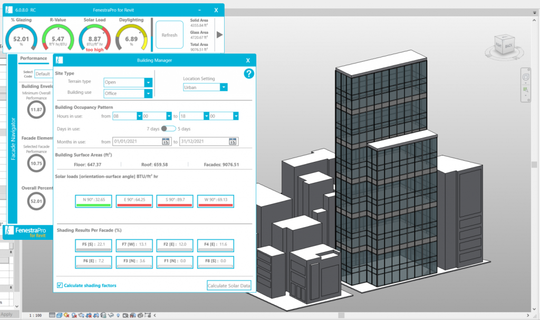Toggle Crop View in view control bar

(89, 315)
